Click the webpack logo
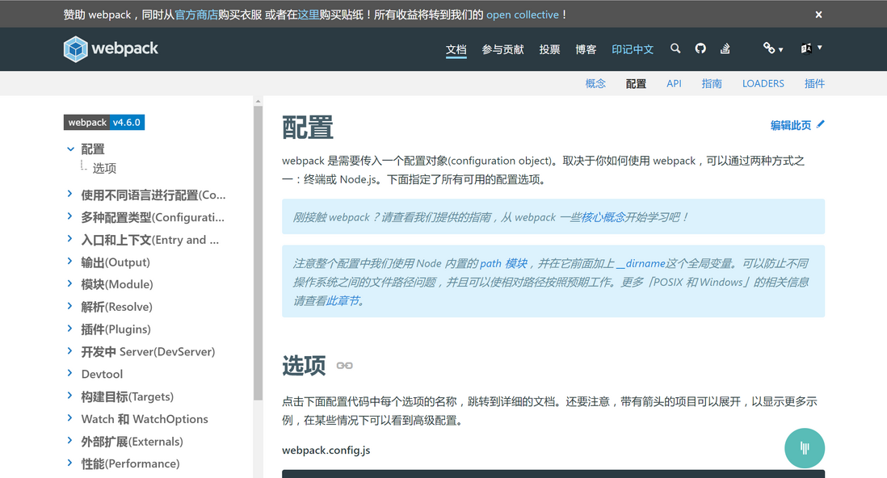 (x=110, y=48)
